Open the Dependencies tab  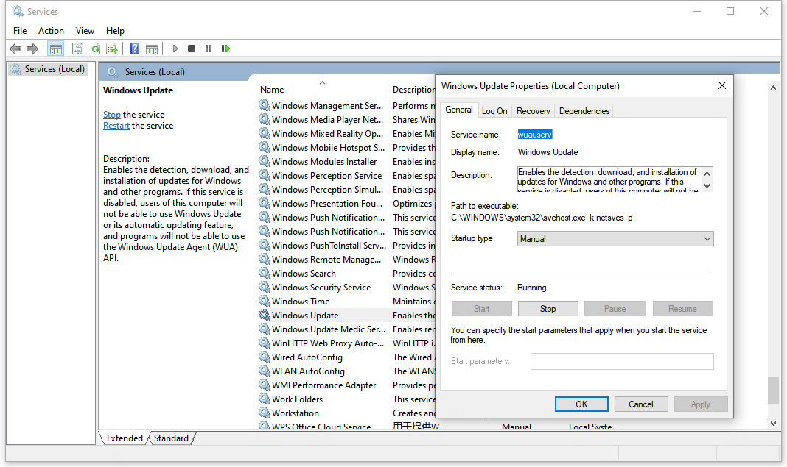pos(584,111)
